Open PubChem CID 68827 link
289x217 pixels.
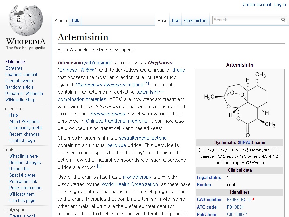pyautogui.click(x=237, y=214)
